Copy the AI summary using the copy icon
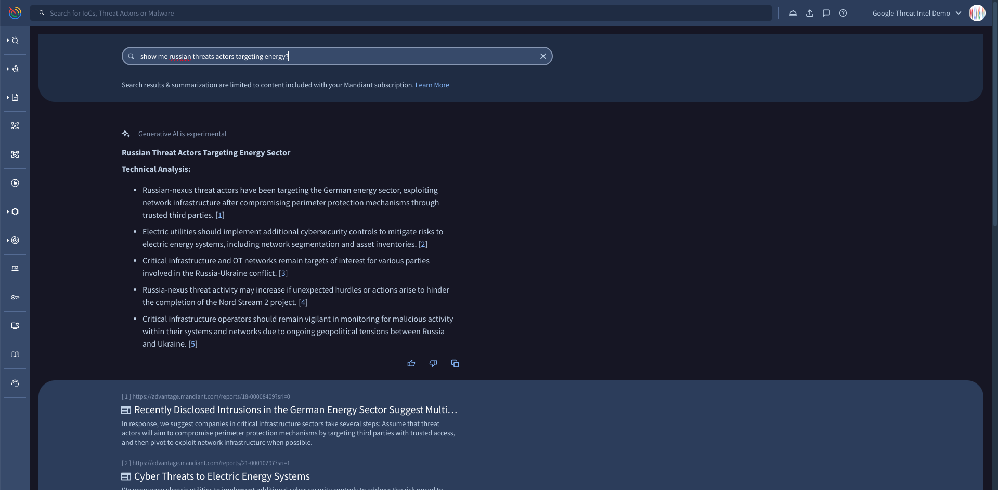This screenshot has height=490, width=998. coord(455,363)
